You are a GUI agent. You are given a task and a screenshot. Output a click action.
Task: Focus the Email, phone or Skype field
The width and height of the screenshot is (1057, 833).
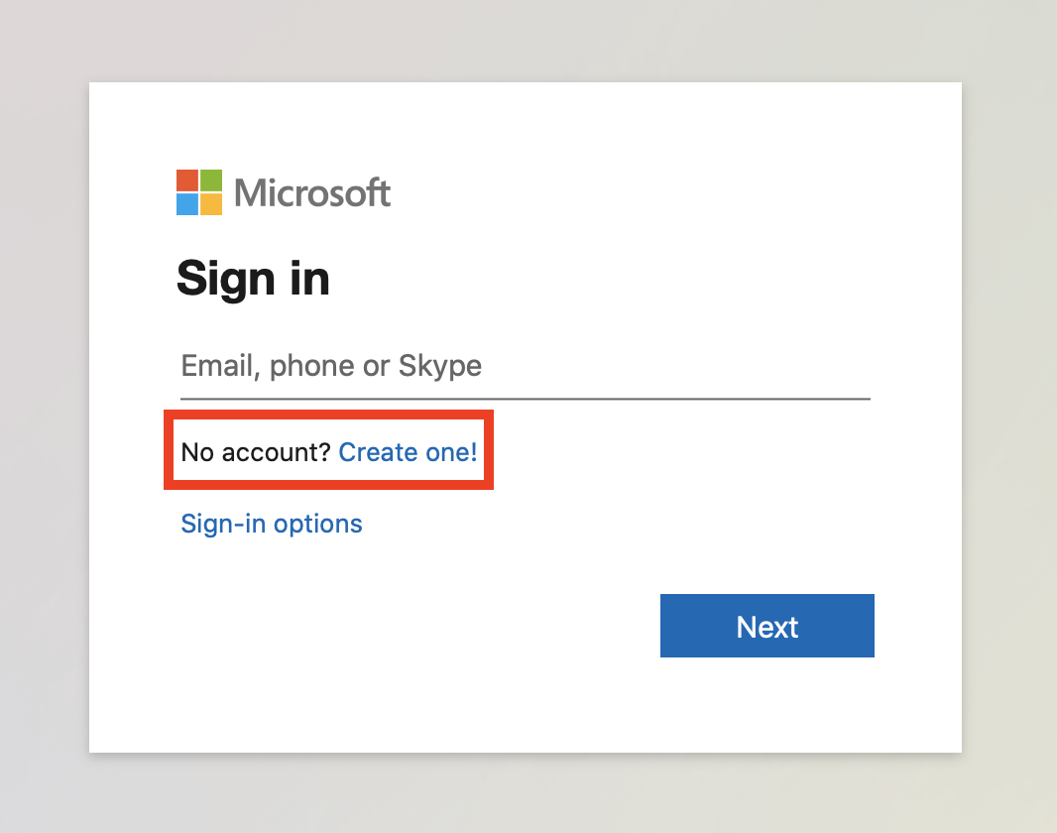click(524, 366)
